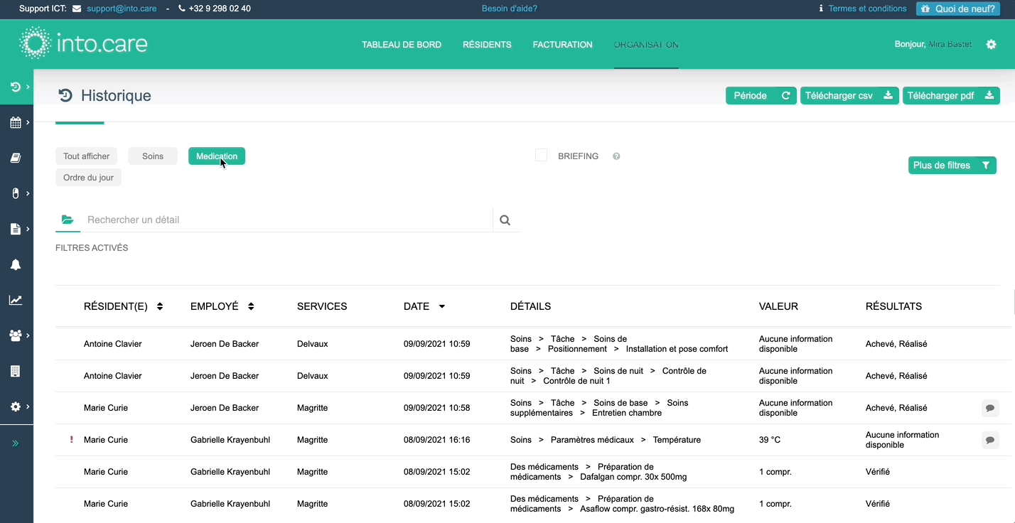The height and width of the screenshot is (523, 1015).
Task: Open the calendar icon in sidebar
Action: tap(16, 122)
